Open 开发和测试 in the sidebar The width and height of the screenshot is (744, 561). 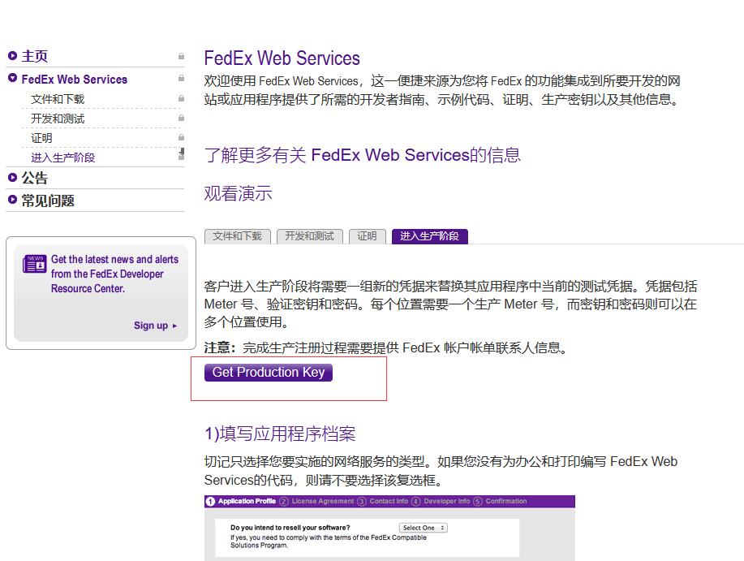pos(58,119)
